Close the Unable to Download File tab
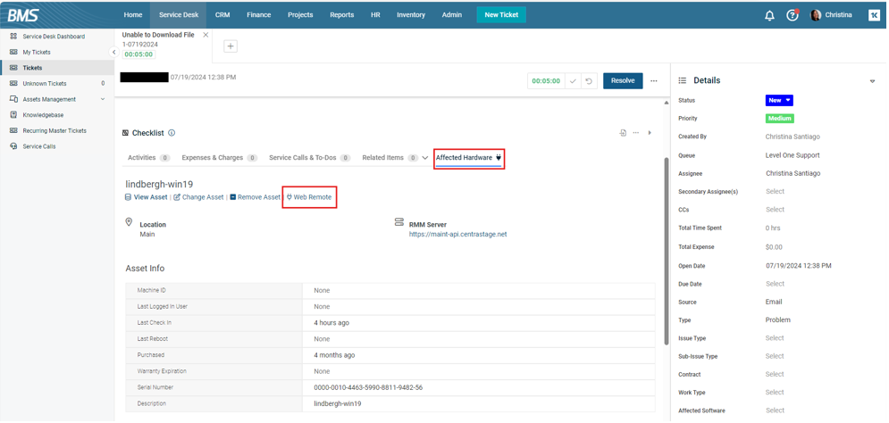889x423 pixels. pos(205,35)
